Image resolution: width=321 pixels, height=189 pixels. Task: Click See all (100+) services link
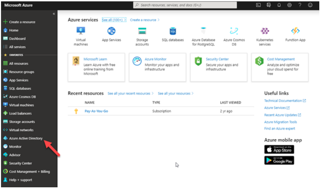[x=114, y=20]
